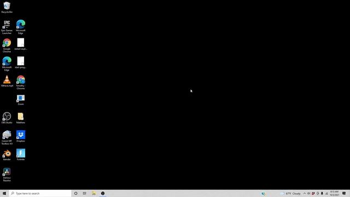
Task: Select the Epic Games Launcher shortcut
Action: click(x=7, y=27)
